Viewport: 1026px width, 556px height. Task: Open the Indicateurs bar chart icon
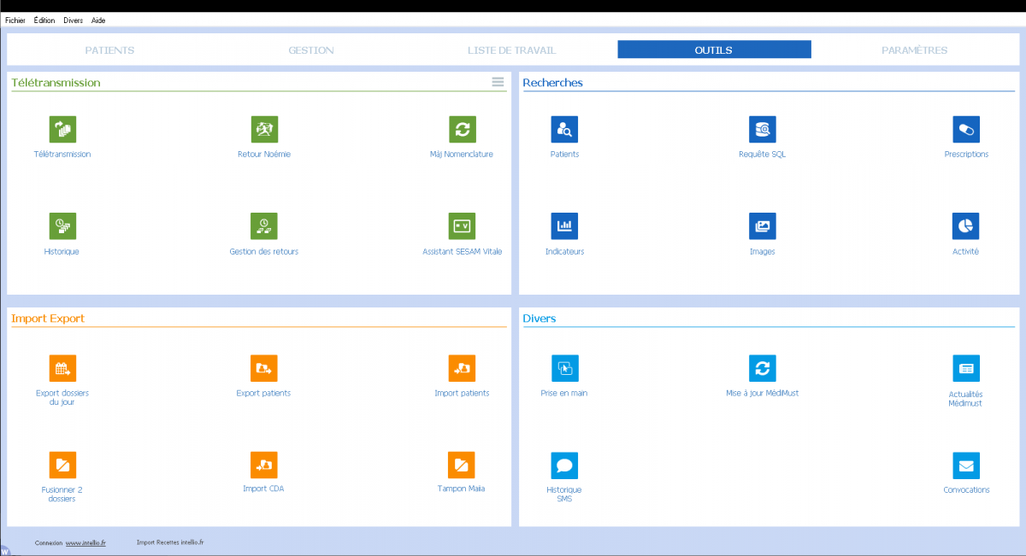tap(564, 225)
